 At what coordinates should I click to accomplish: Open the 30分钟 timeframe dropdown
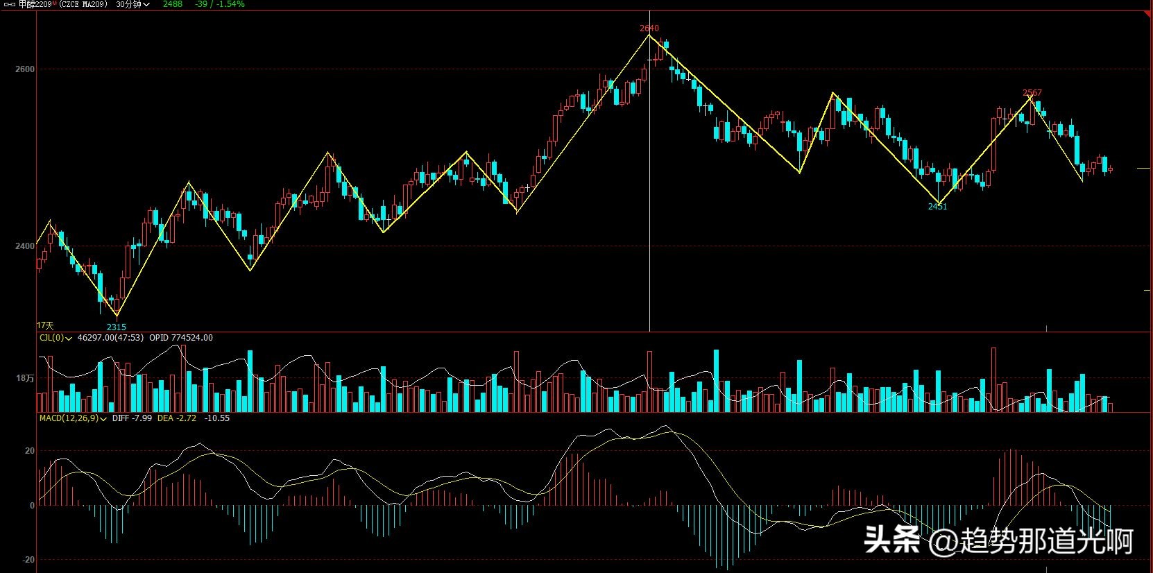133,4
